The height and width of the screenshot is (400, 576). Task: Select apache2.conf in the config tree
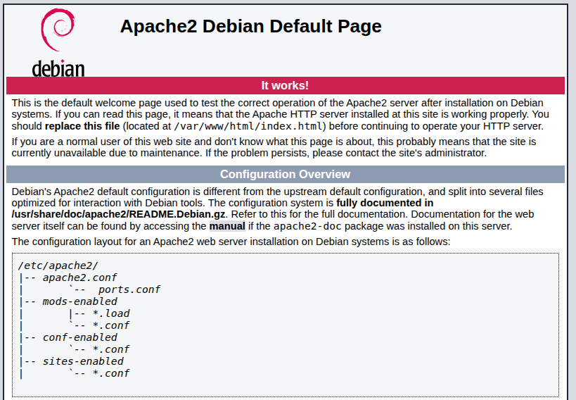point(79,277)
